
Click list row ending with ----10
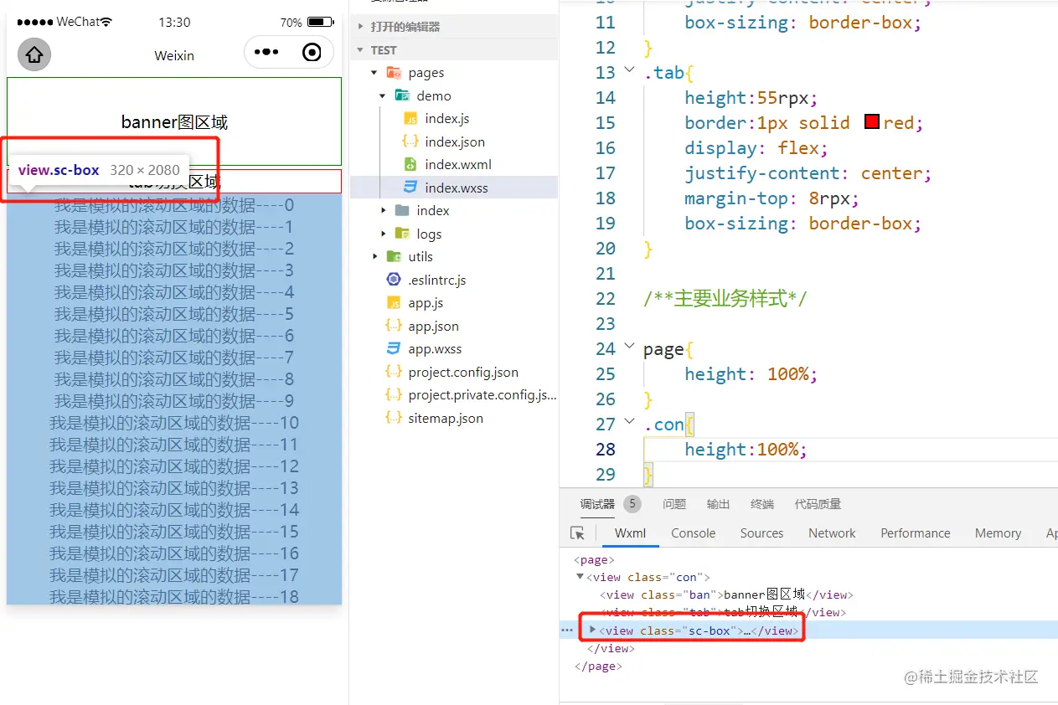[x=174, y=423]
